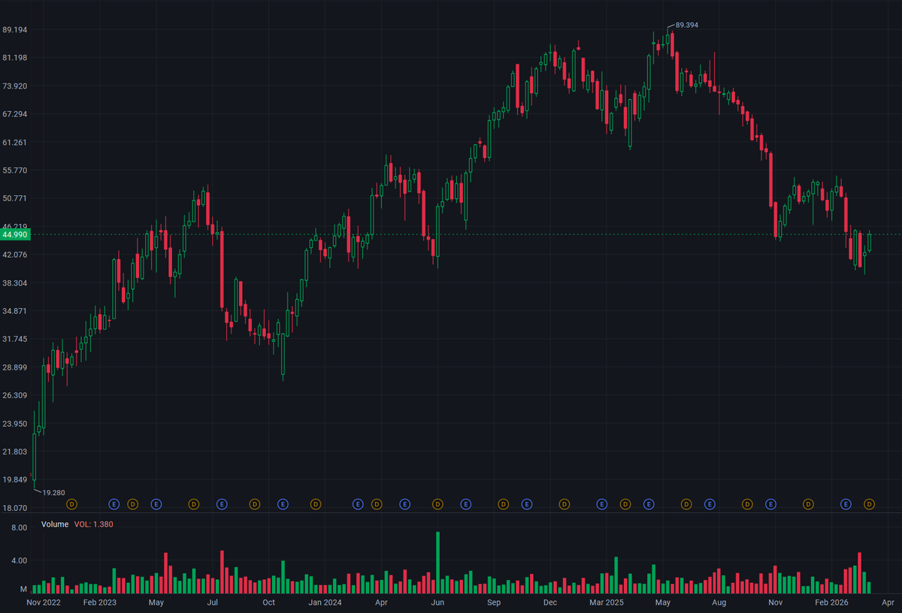Click the 81.198 price axis label
The image size is (902, 613).
pos(15,57)
